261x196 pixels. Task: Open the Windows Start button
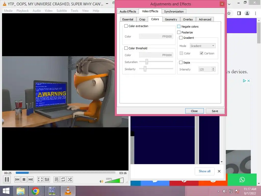pos(6,191)
